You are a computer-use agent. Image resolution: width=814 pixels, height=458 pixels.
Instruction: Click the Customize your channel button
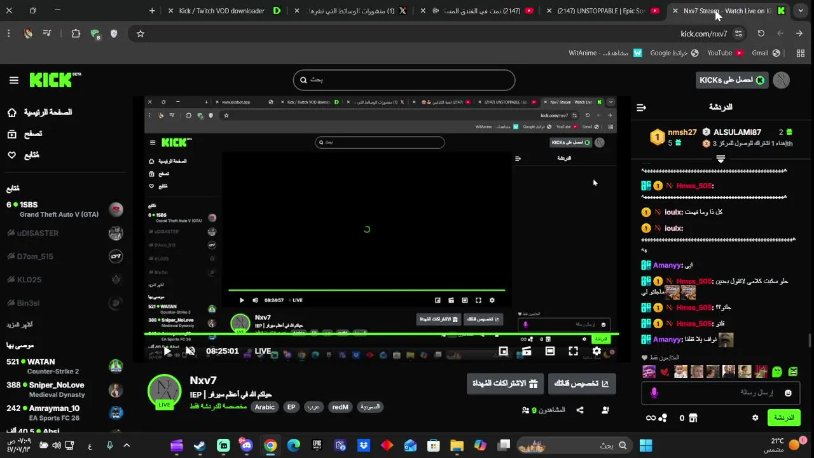582,384
